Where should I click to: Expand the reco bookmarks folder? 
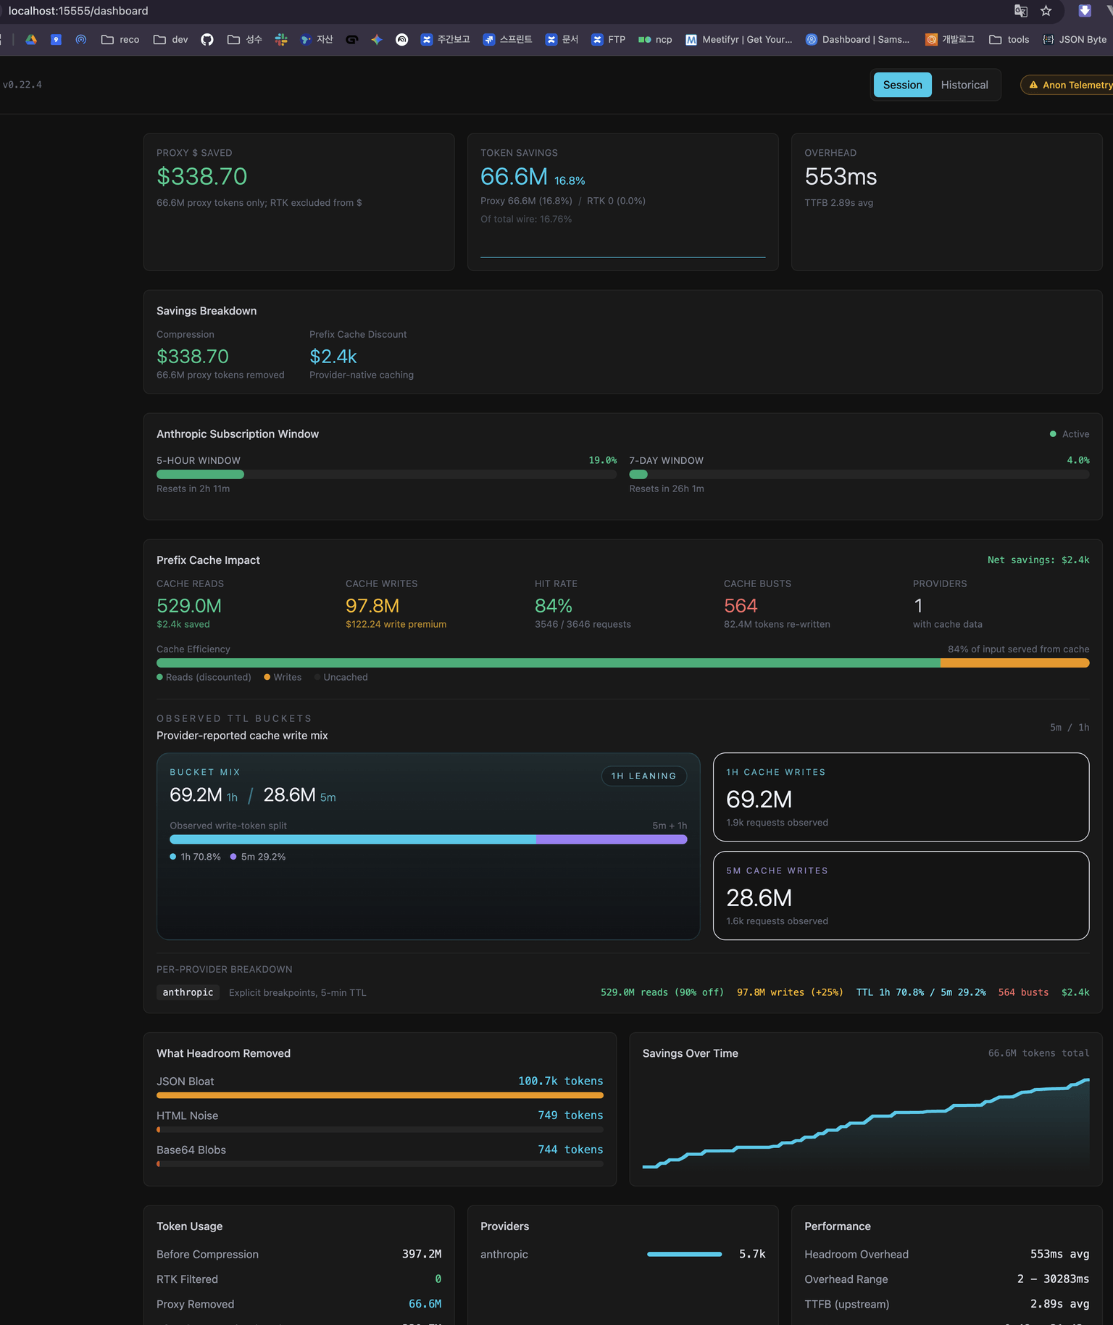click(120, 40)
